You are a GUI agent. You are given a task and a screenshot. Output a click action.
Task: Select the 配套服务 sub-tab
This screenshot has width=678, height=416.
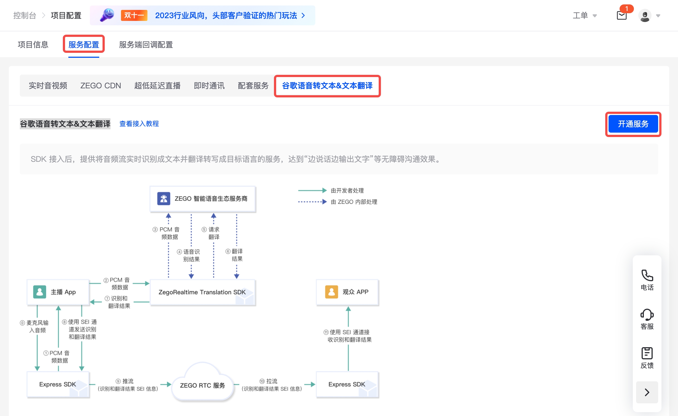point(253,86)
